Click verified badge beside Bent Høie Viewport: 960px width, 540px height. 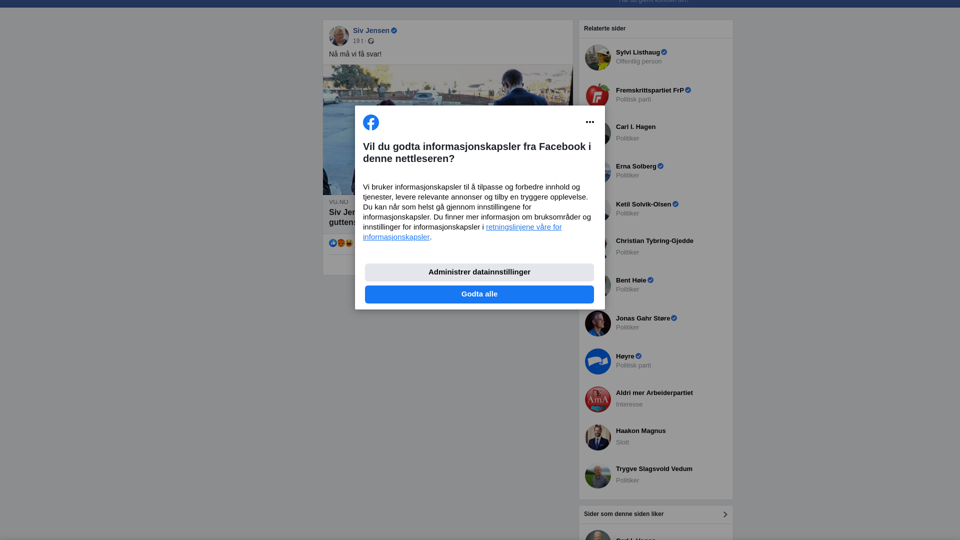[x=650, y=280]
